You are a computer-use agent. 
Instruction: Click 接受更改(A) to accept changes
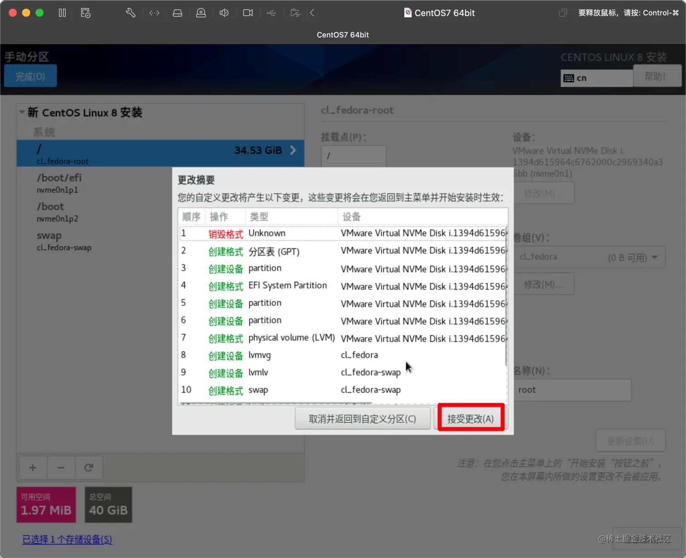470,418
